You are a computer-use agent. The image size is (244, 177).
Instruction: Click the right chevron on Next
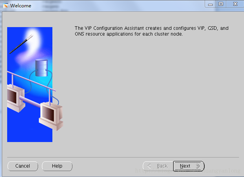point(198,166)
